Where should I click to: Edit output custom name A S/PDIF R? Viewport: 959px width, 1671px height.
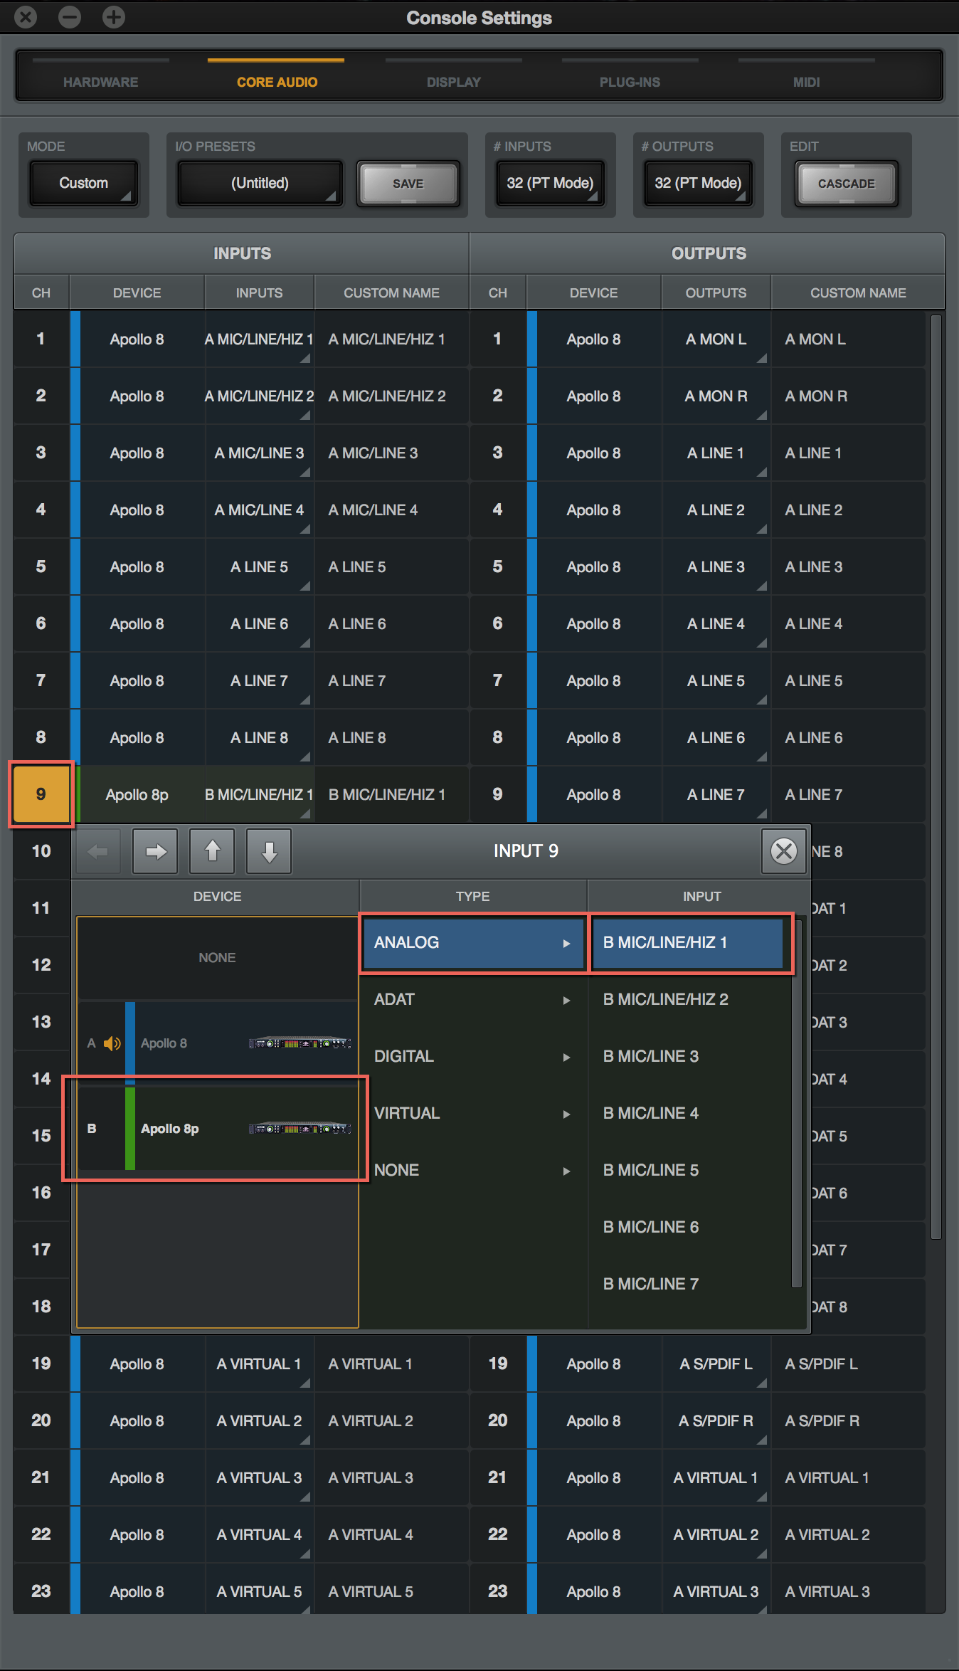tap(849, 1421)
